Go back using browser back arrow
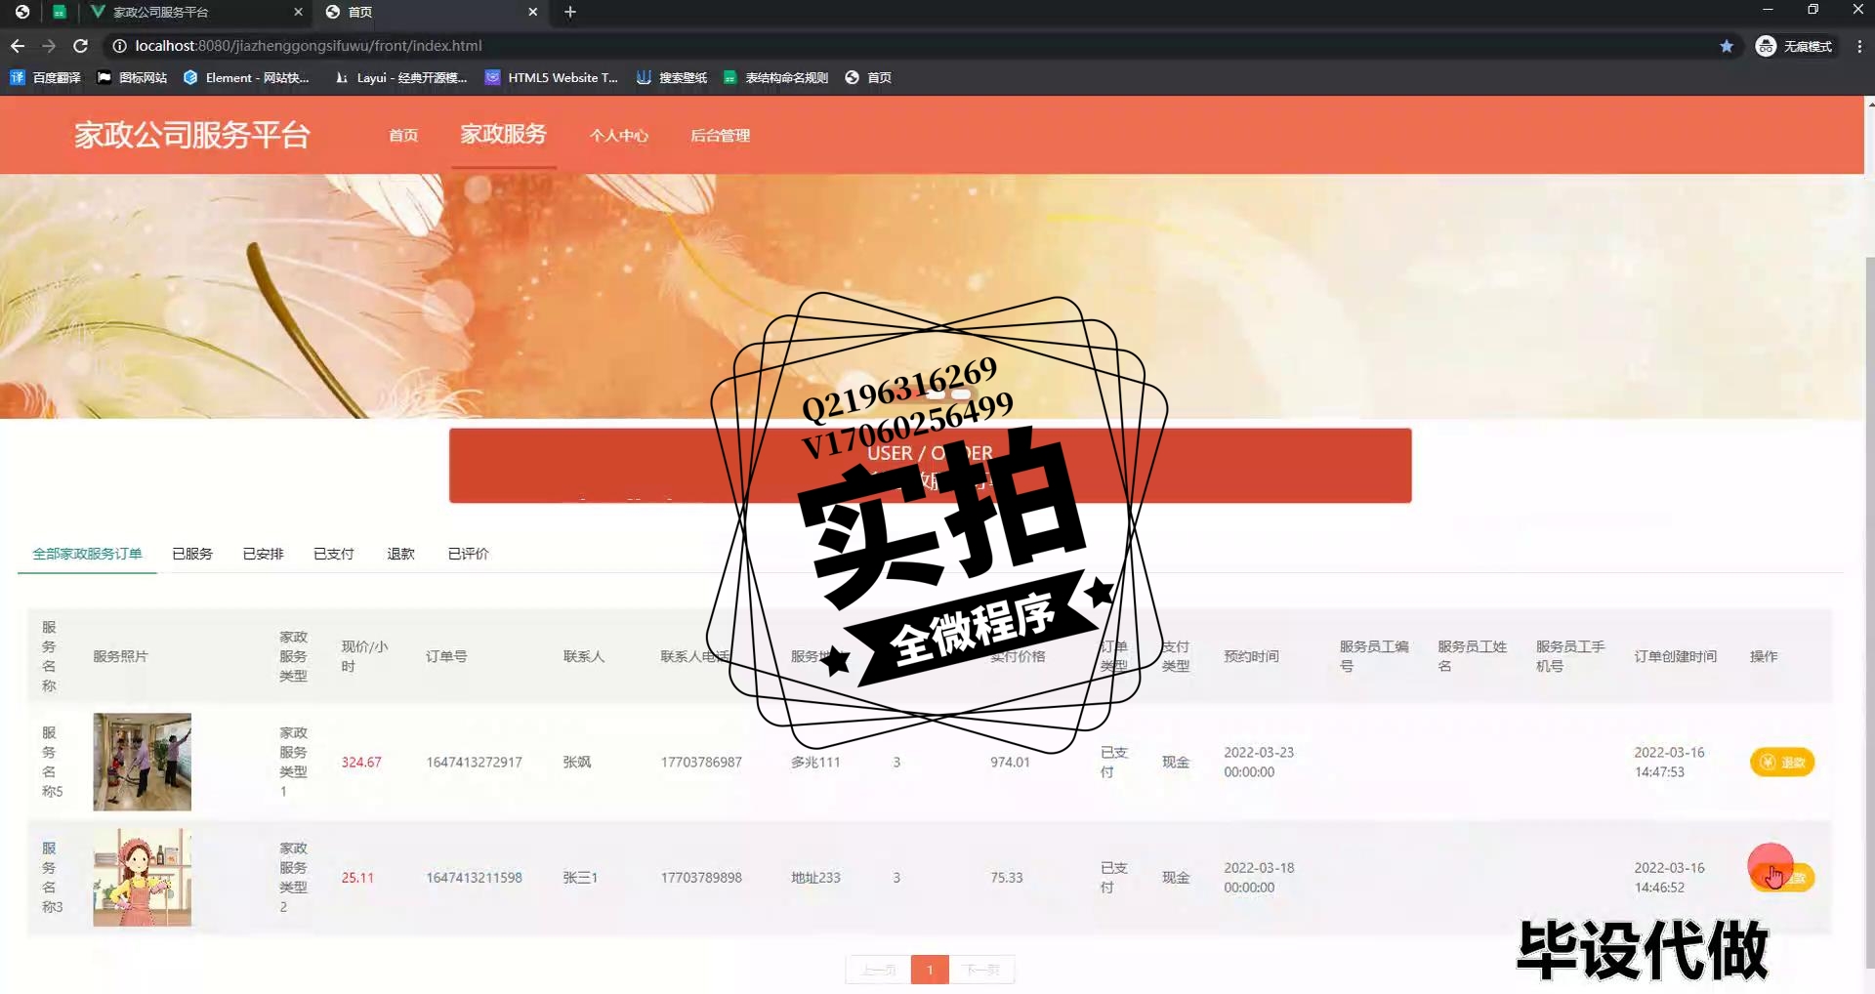The width and height of the screenshot is (1875, 994). pos(18,46)
